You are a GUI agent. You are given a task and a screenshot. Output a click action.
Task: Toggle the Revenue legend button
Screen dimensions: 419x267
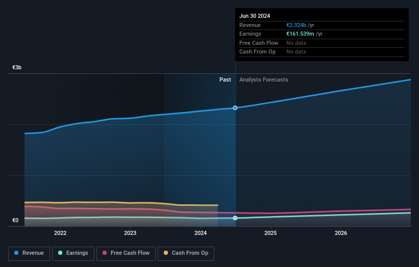pos(29,253)
